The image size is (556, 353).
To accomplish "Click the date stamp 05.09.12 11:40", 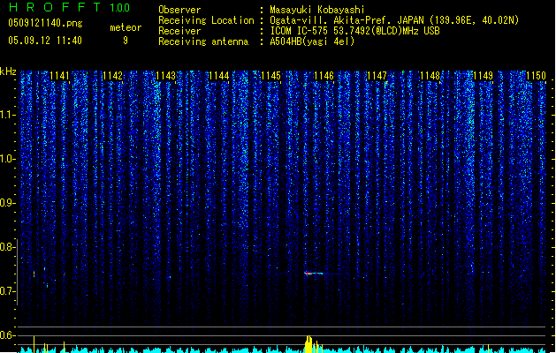I will tap(45, 41).
